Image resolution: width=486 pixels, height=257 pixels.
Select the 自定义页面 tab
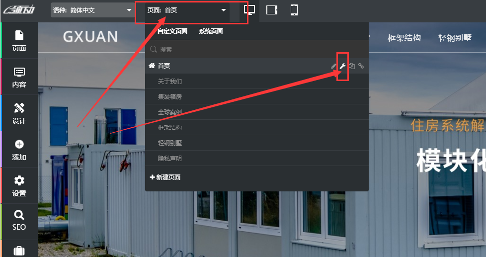point(172,31)
